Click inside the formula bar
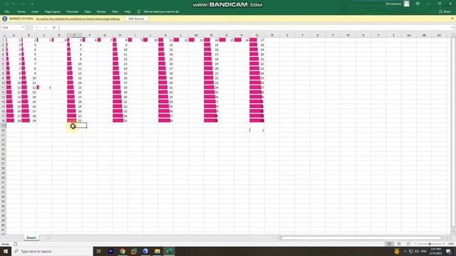This screenshot has height=256, width=456. click(254, 28)
